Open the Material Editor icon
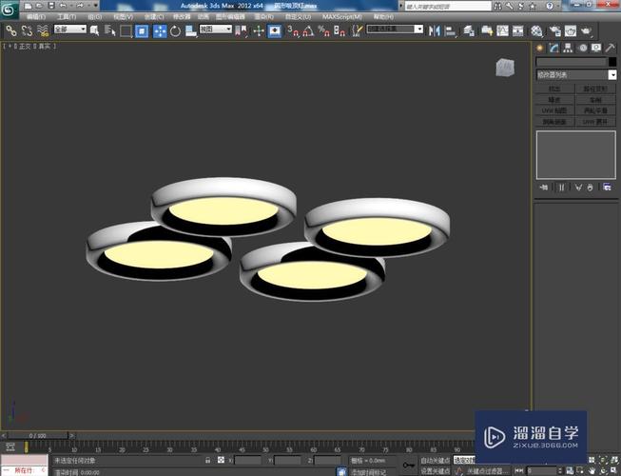 pos(536,30)
